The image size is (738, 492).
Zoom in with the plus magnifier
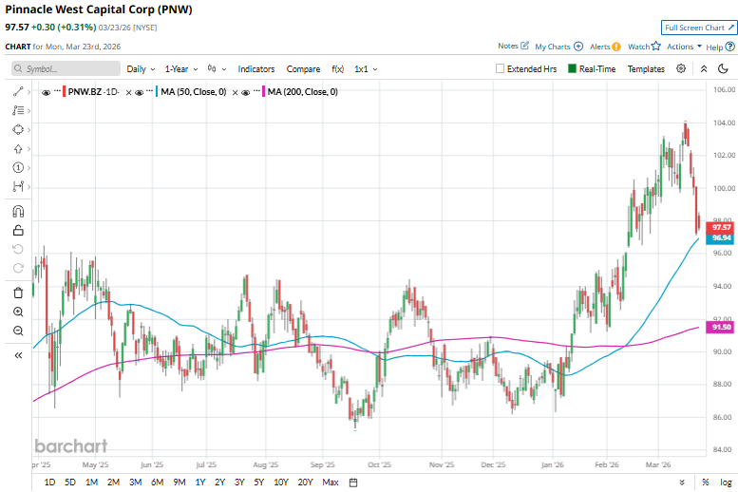coord(18,312)
